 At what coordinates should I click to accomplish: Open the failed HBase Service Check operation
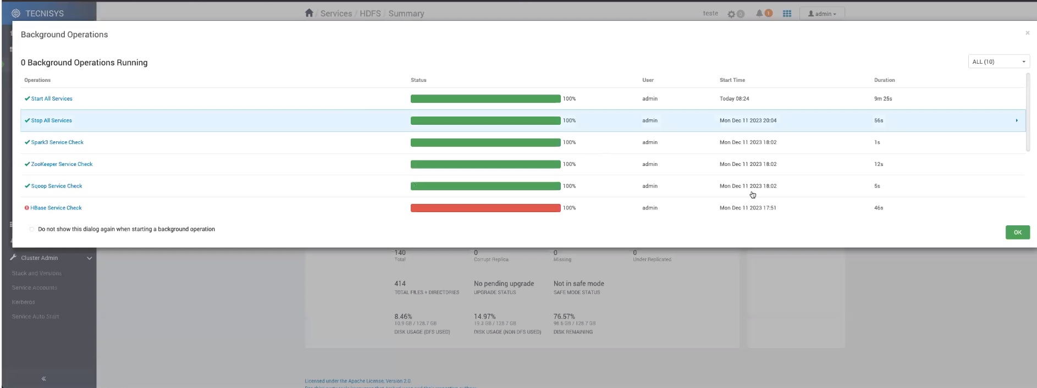(x=56, y=208)
